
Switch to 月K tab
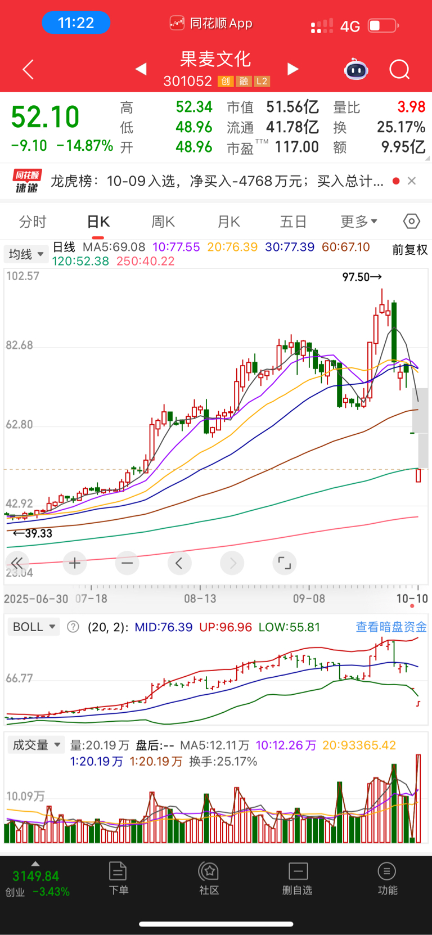229,222
